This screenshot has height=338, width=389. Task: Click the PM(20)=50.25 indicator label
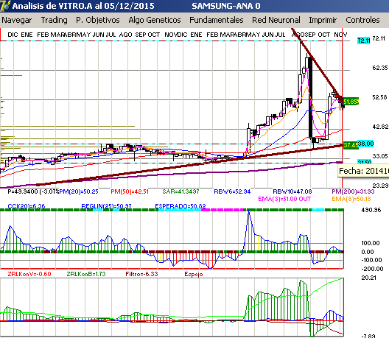[79, 191]
